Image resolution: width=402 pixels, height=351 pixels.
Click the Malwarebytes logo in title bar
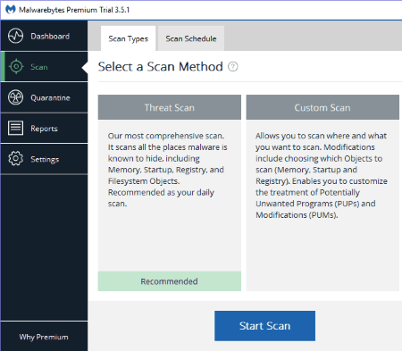(x=11, y=10)
